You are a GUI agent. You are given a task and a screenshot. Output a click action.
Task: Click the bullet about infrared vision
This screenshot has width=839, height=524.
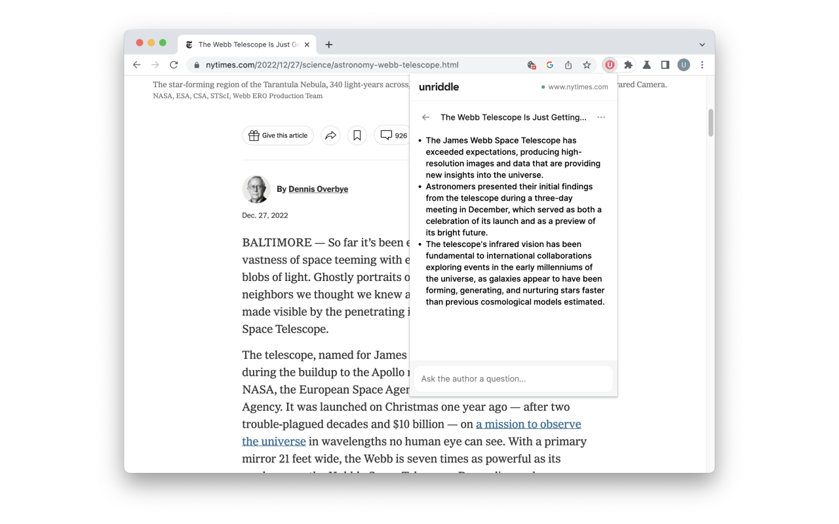point(515,273)
